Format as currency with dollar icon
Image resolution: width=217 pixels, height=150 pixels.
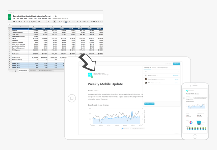(25, 21)
